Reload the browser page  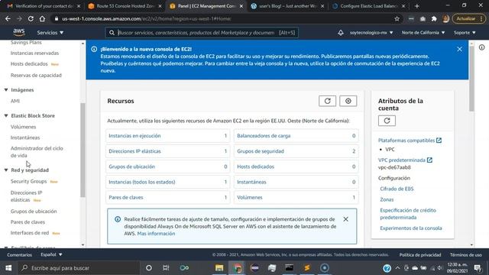click(31, 18)
